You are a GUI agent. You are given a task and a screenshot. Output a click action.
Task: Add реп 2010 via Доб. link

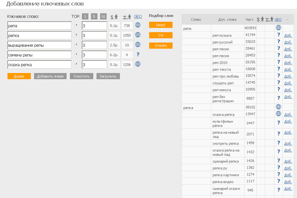coord(288,62)
